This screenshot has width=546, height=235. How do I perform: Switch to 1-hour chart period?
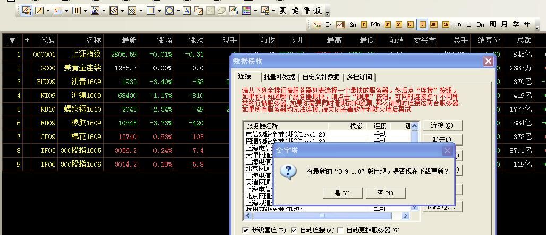pos(446,24)
